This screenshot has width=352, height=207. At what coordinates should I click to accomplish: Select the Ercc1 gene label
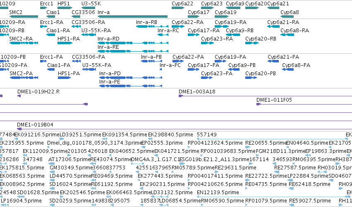coord(47,4)
